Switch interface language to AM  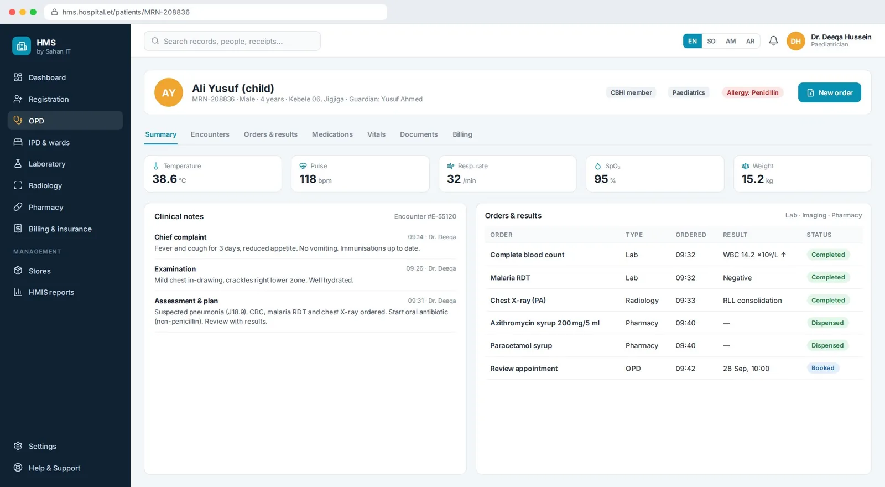pos(731,41)
